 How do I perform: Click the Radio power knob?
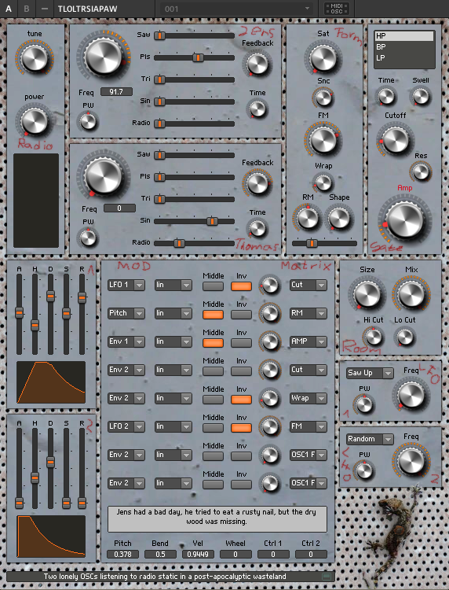[x=35, y=121]
